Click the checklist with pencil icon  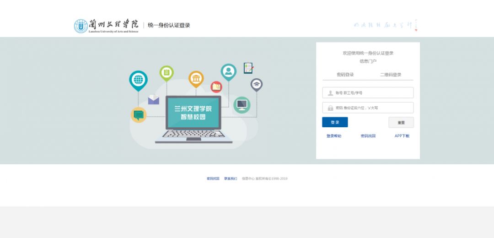click(248, 68)
